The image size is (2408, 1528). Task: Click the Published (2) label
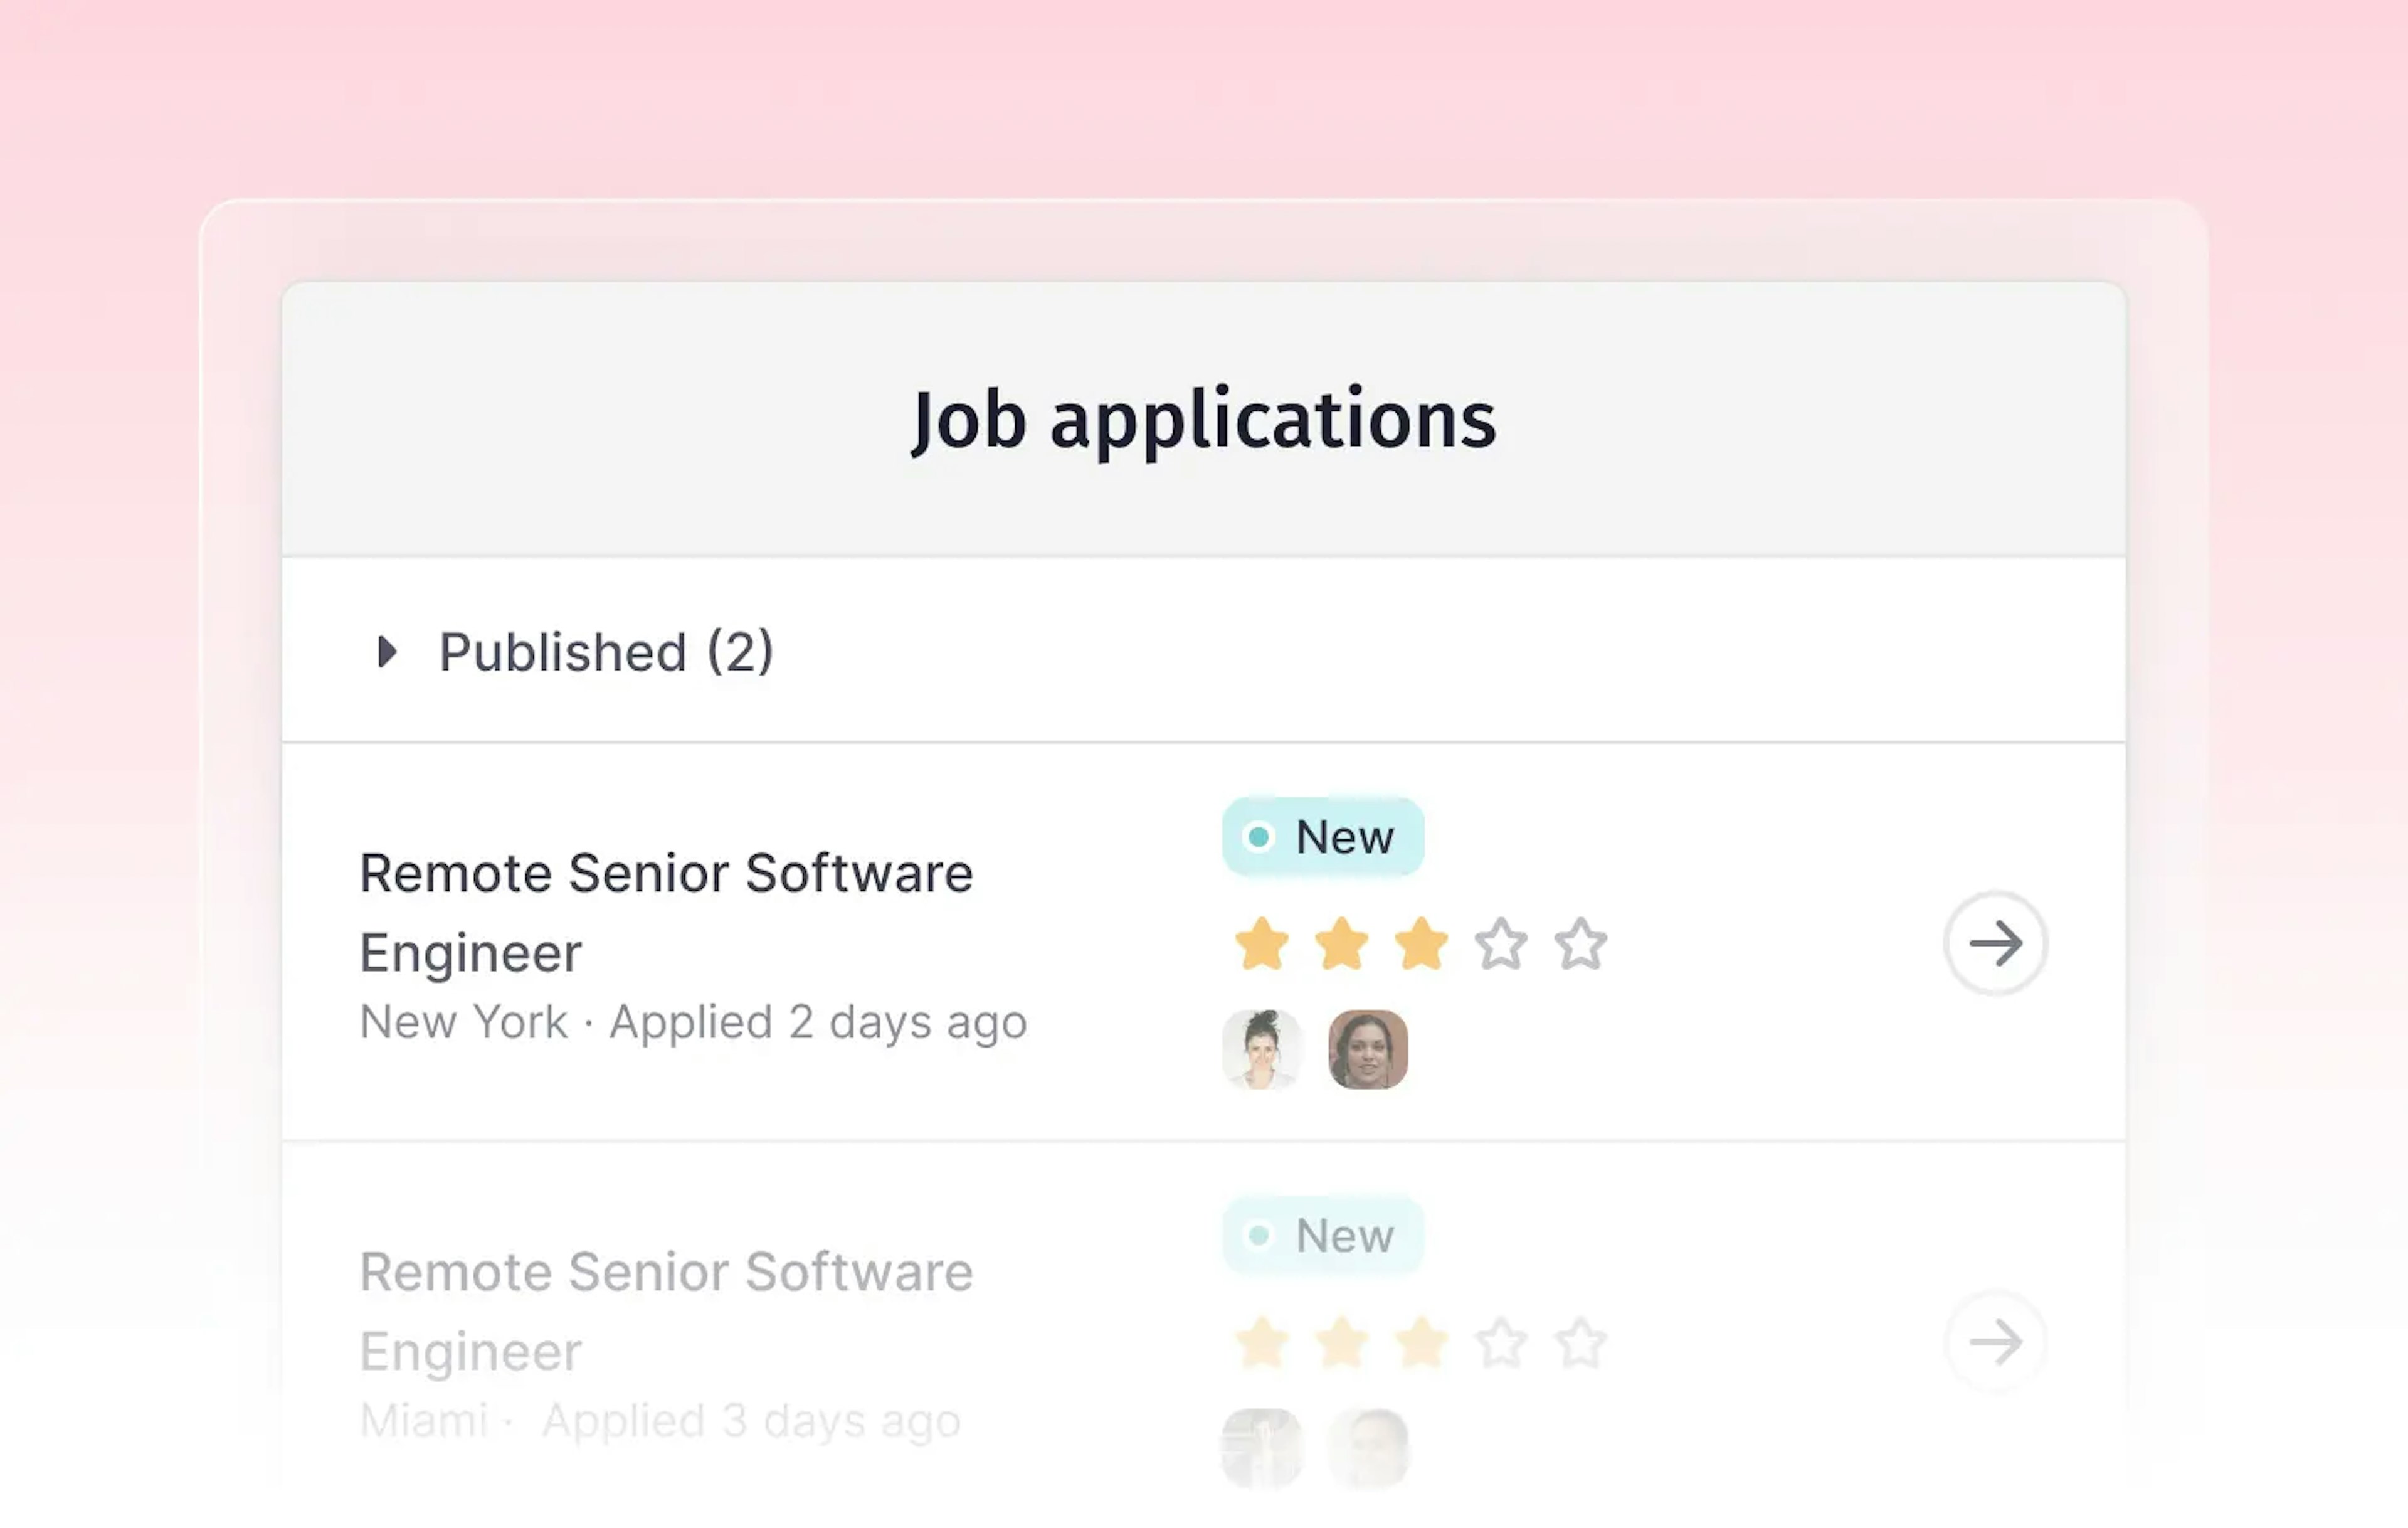606,652
